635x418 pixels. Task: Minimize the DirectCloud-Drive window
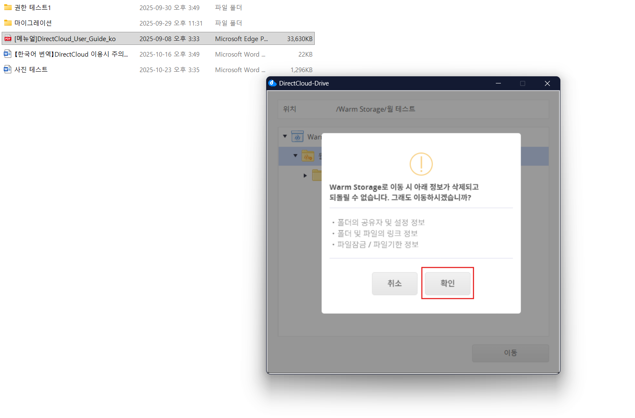coord(498,83)
